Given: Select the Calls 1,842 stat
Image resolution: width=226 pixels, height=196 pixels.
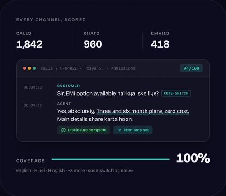Looking at the screenshot, I should [29, 40].
